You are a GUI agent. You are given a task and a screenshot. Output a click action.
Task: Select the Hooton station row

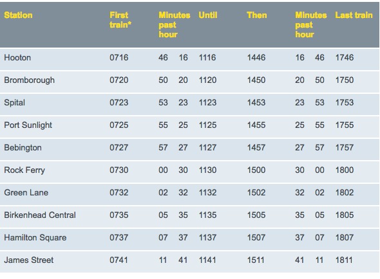click(x=189, y=59)
